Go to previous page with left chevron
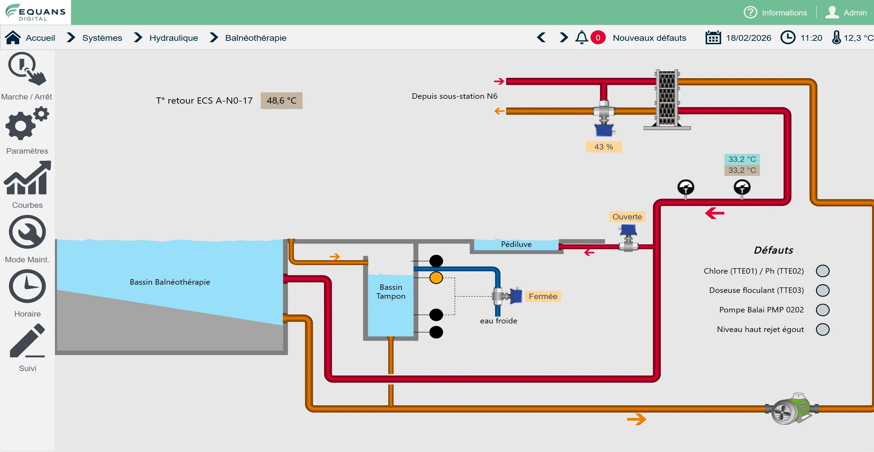Screen dimensions: 874x452 point(541,37)
